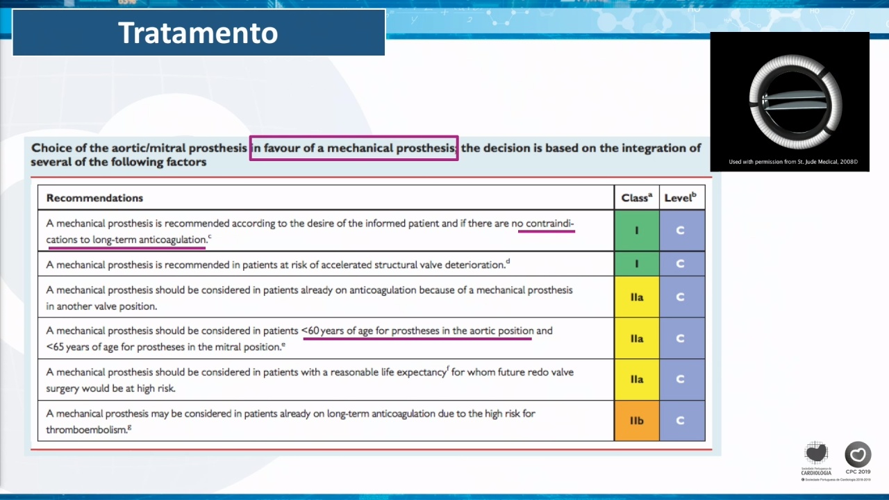Screen dimensions: 889x500
Task: Click the green Class I cell in the informed patient row
Action: [x=637, y=231]
